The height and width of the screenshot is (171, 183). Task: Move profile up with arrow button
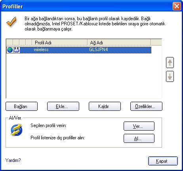tap(170, 63)
